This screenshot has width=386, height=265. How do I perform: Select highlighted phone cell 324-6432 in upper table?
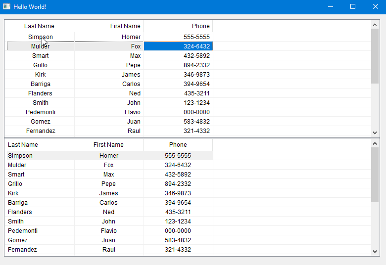point(178,46)
